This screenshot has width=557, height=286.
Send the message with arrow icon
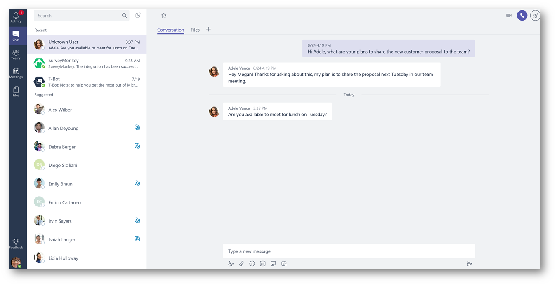point(470,263)
